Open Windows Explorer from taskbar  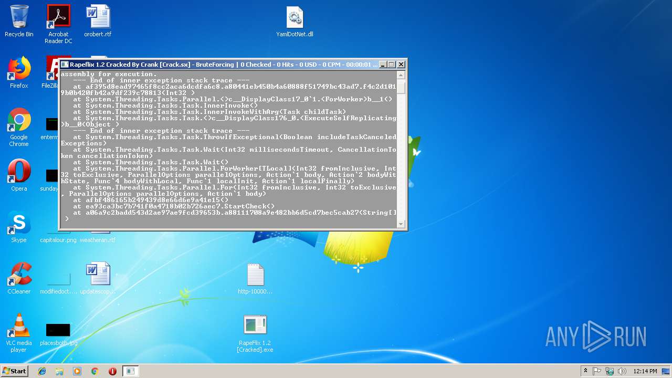[x=59, y=371]
